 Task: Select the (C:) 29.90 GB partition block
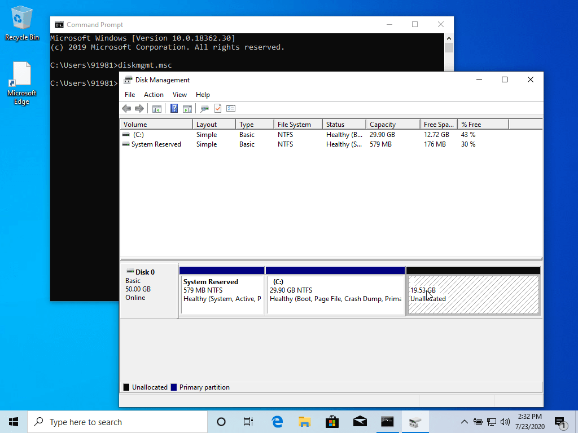coord(335,291)
